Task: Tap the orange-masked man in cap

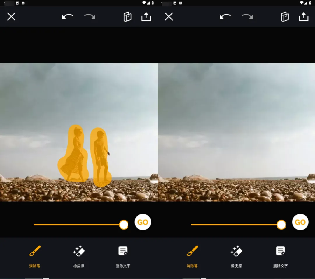Action: pyautogui.click(x=101, y=157)
